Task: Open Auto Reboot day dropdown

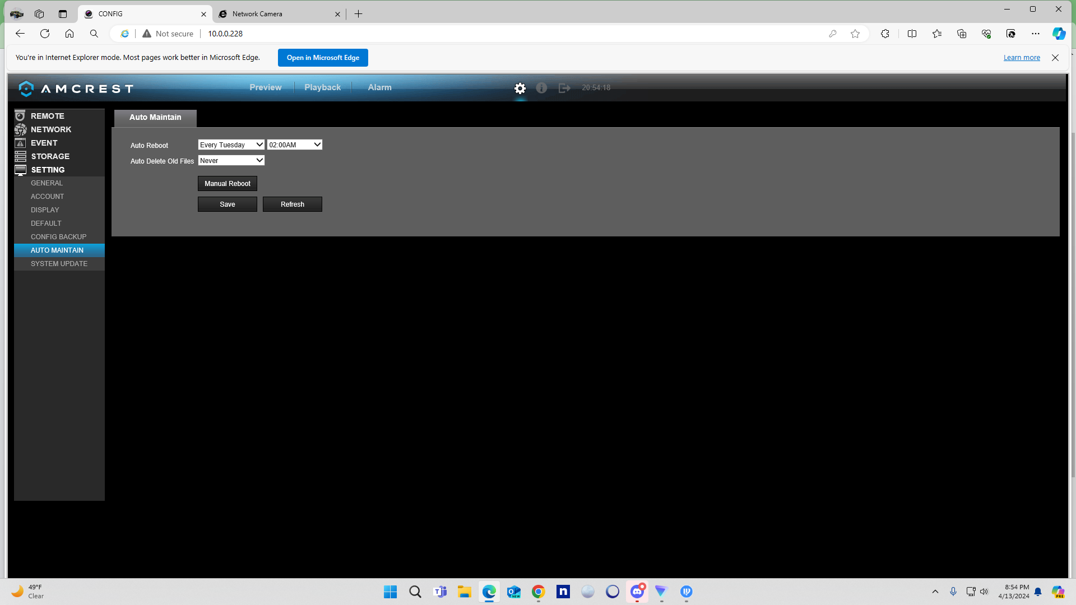Action: 231,145
